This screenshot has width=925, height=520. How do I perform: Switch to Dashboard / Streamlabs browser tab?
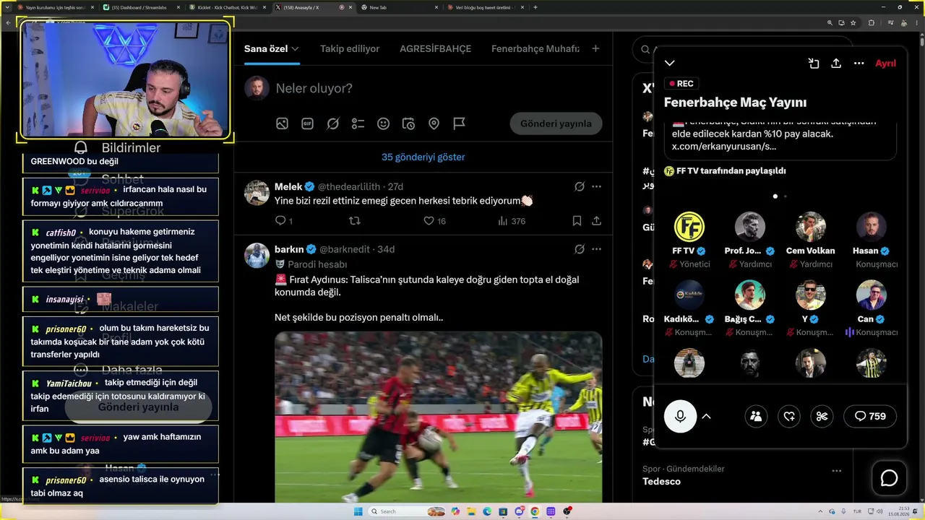[141, 7]
